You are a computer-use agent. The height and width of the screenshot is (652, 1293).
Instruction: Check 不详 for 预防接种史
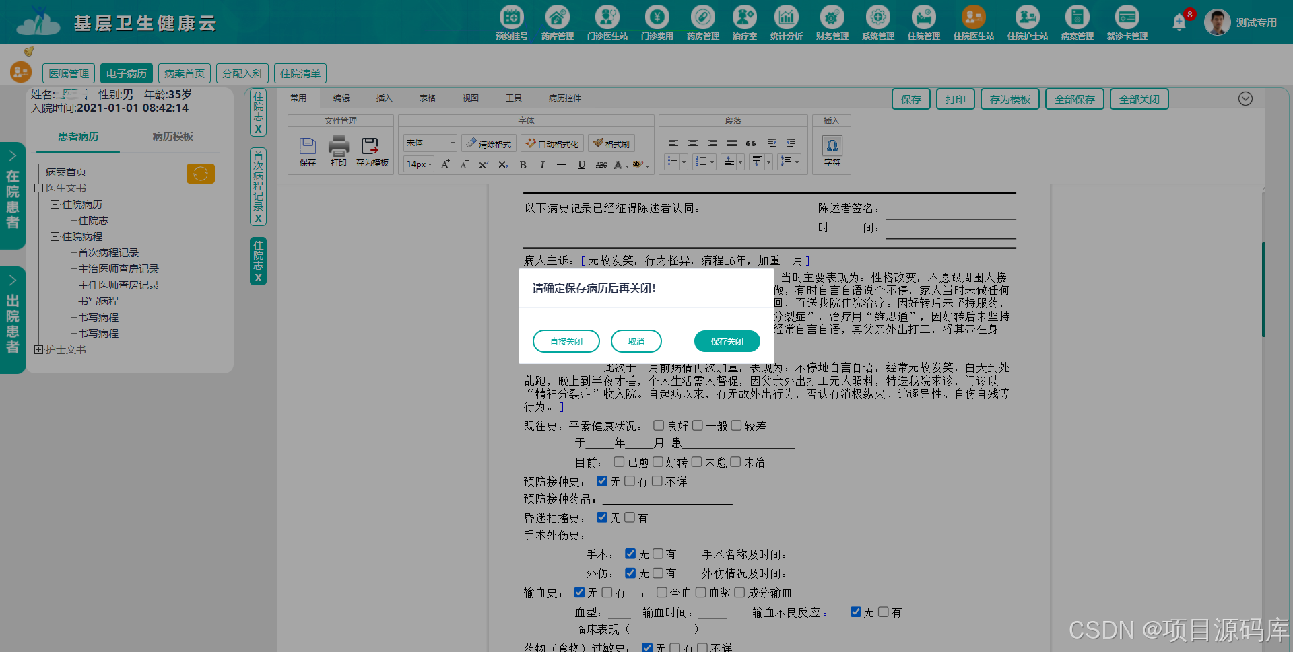657,481
